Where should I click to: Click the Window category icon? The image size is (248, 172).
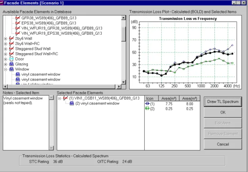[12, 69]
